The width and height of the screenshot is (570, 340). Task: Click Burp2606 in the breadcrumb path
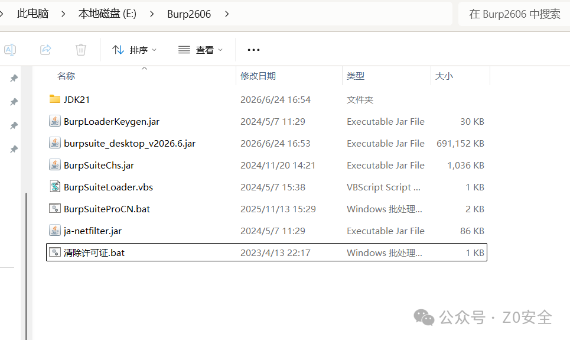[x=189, y=14]
